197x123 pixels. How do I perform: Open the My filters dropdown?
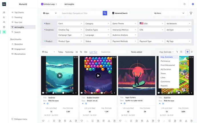point(169,13)
